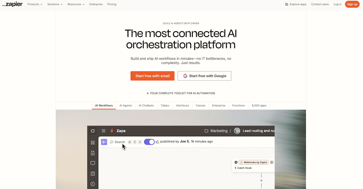The image size is (363, 189).
Task: Click the purple back arrow button
Action: point(104,142)
